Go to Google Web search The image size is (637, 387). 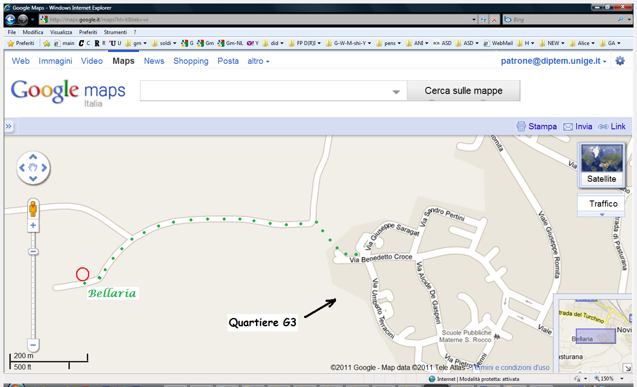click(x=21, y=61)
